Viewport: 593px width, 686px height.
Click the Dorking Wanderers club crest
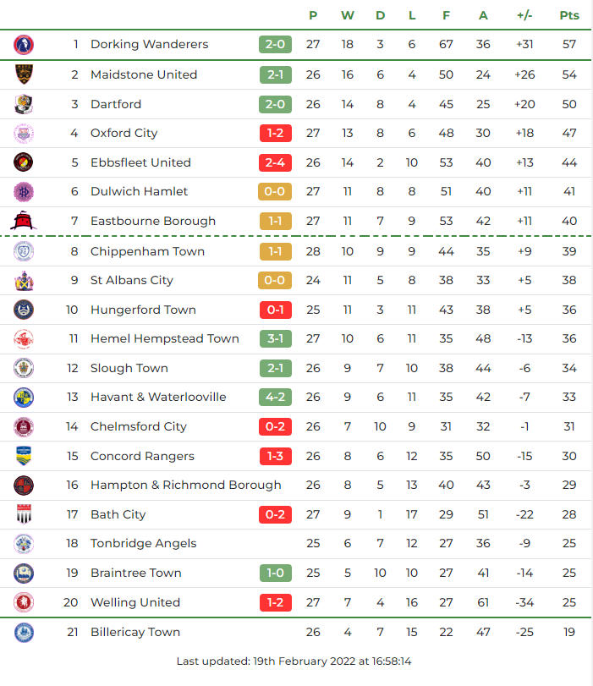coord(24,44)
